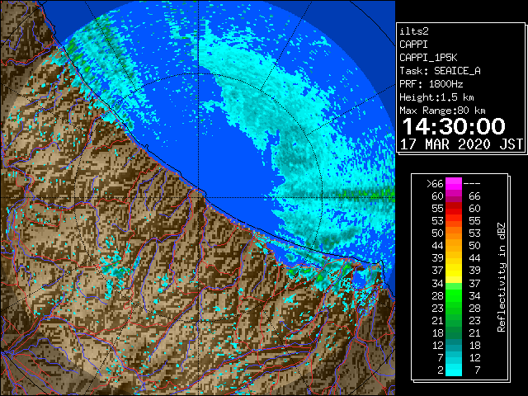
Task: Click the '2' value at legend bottom
Action: 441,370
